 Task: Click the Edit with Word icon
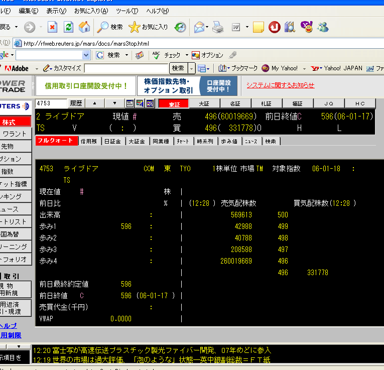(236, 27)
